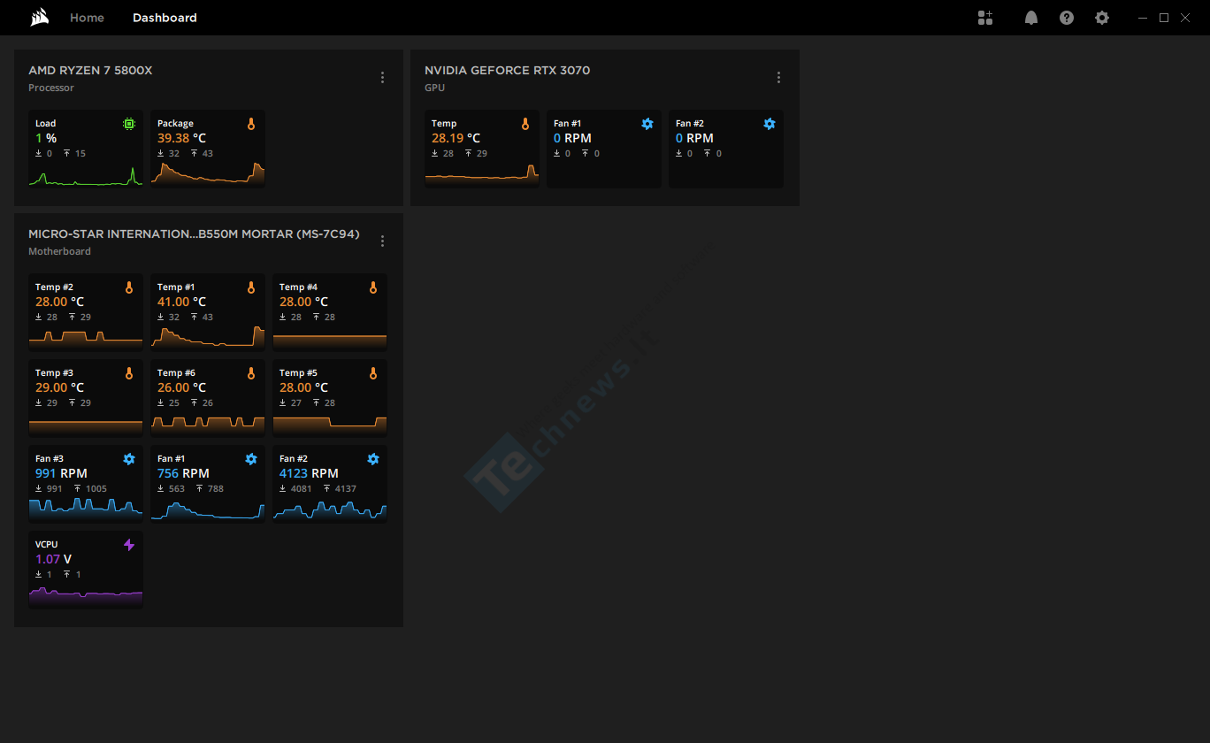Close the iCUE window

(x=1185, y=18)
